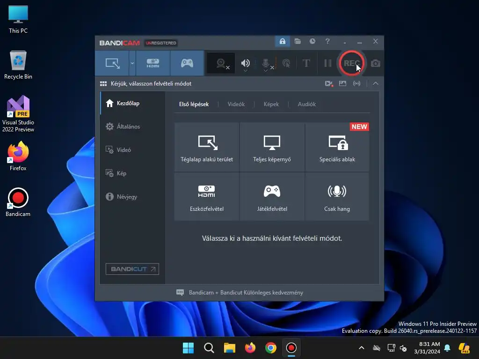479x359 pixels.
Task: Switch to the Videók tab
Action: [236, 104]
